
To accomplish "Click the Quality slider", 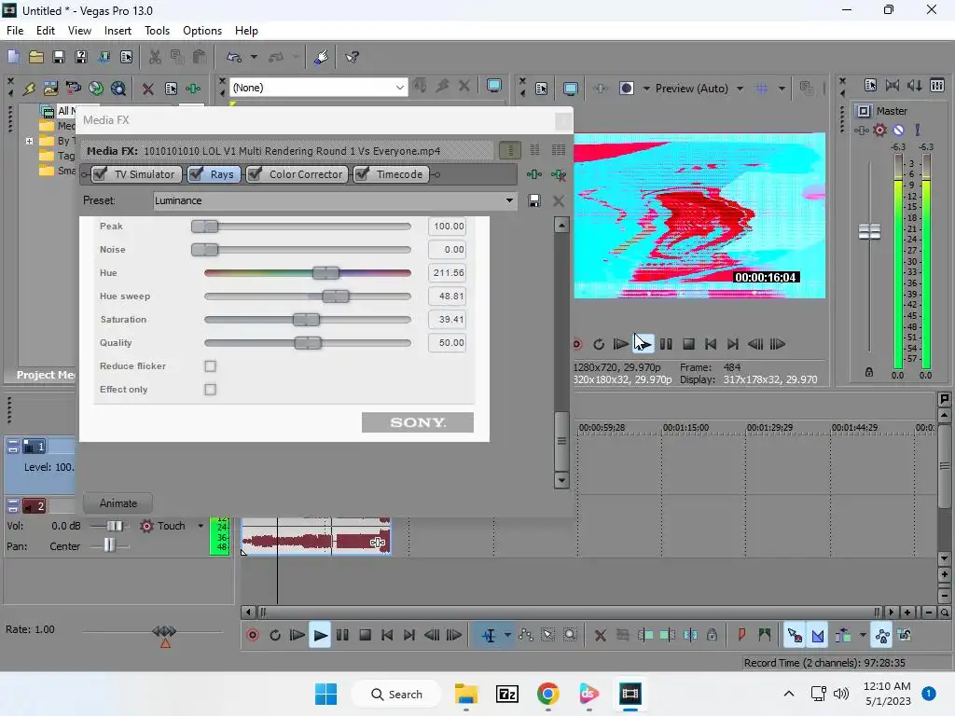I will click(x=308, y=343).
